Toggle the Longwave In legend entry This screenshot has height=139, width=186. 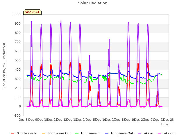pos(88,133)
